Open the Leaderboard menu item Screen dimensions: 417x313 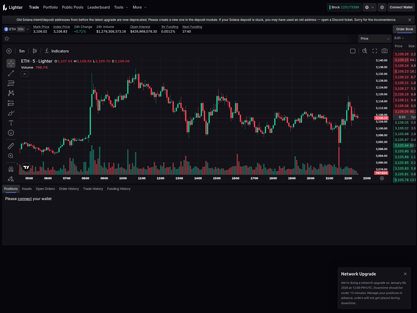(99, 7)
